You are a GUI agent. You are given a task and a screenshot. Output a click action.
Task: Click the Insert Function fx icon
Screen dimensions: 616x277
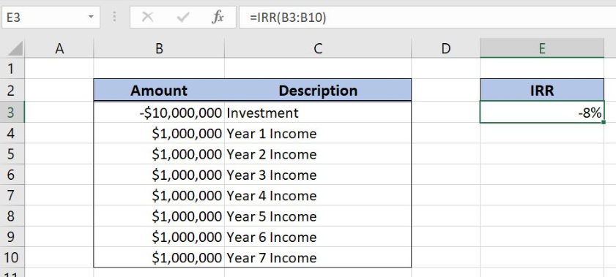[218, 18]
